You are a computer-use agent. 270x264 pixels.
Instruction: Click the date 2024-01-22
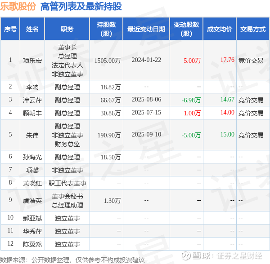146,60
